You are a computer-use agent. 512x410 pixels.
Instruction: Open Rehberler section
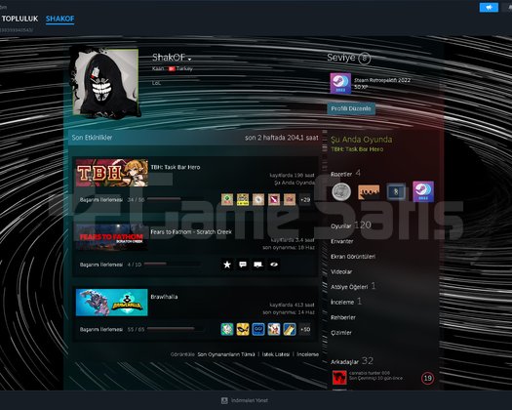pyautogui.click(x=343, y=317)
